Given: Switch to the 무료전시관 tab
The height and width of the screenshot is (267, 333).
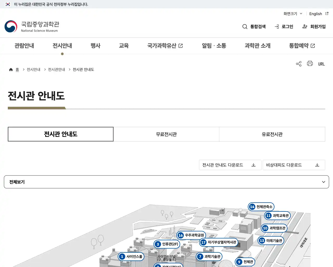Looking at the screenshot, I should coord(166,134).
